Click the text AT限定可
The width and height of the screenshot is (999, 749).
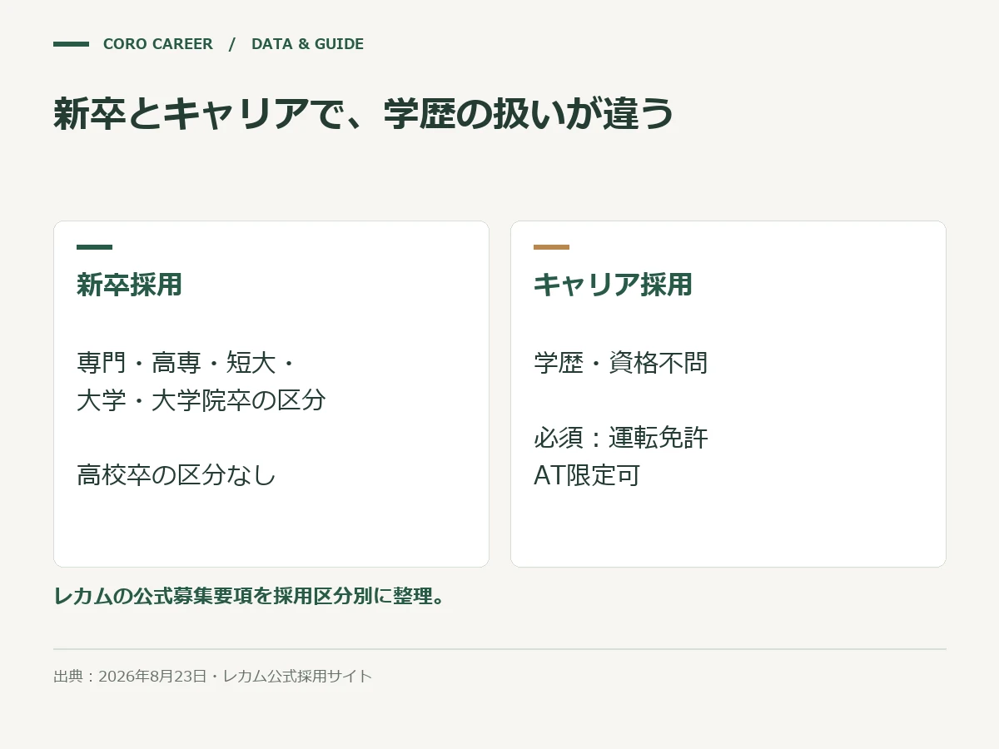point(587,475)
